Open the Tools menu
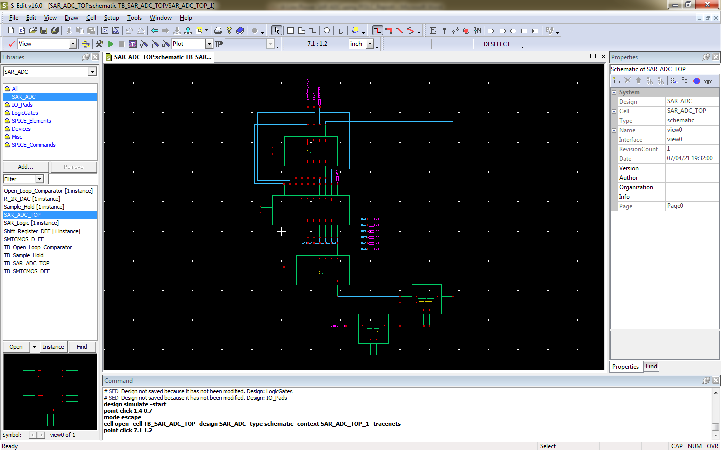 coord(134,18)
